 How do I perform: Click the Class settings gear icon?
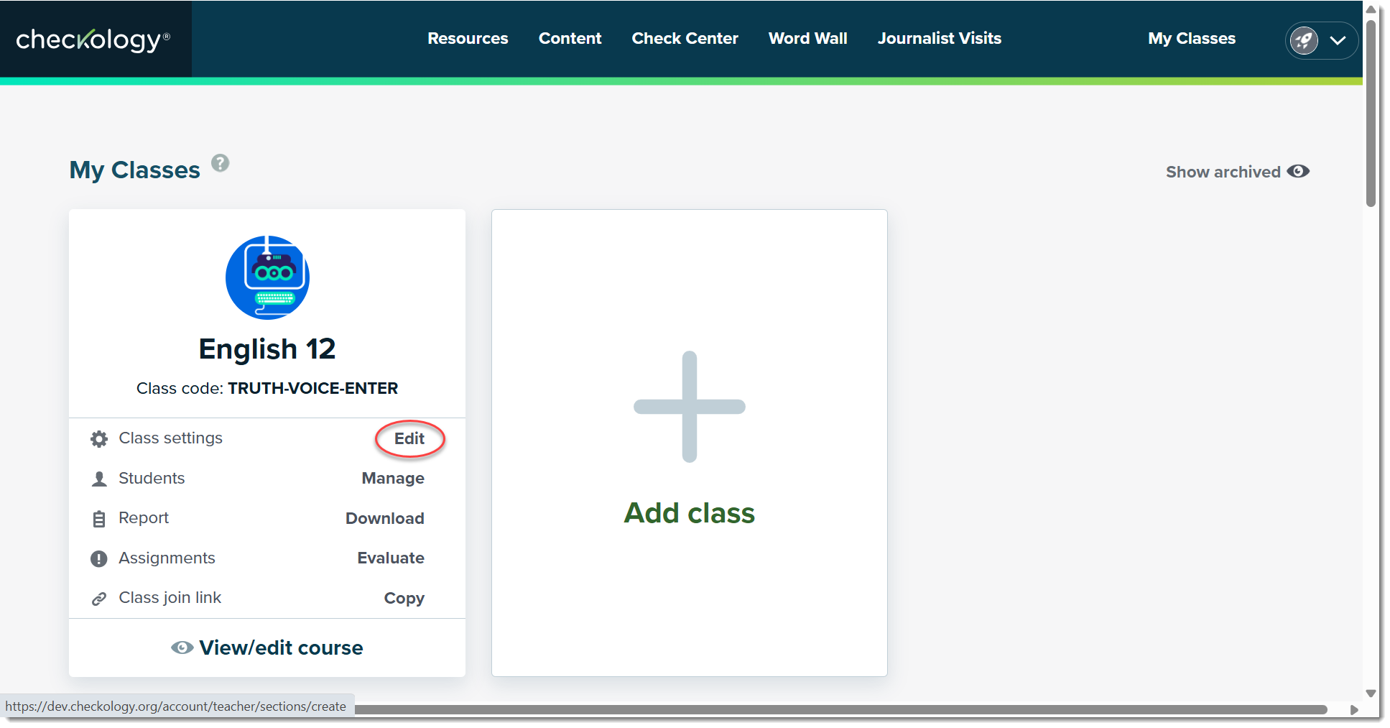click(99, 438)
